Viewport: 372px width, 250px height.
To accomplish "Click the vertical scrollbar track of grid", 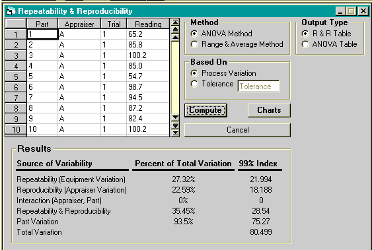I will tap(175, 77).
